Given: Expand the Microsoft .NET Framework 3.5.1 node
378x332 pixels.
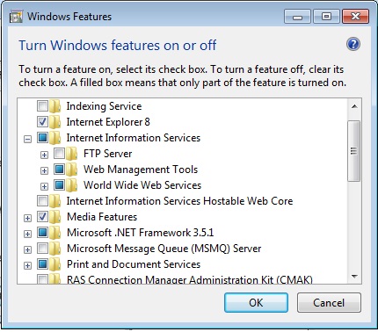Looking at the screenshot, I should [27, 234].
